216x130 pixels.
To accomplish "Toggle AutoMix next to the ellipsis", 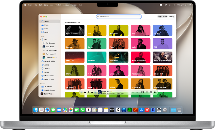I will click(133, 92).
